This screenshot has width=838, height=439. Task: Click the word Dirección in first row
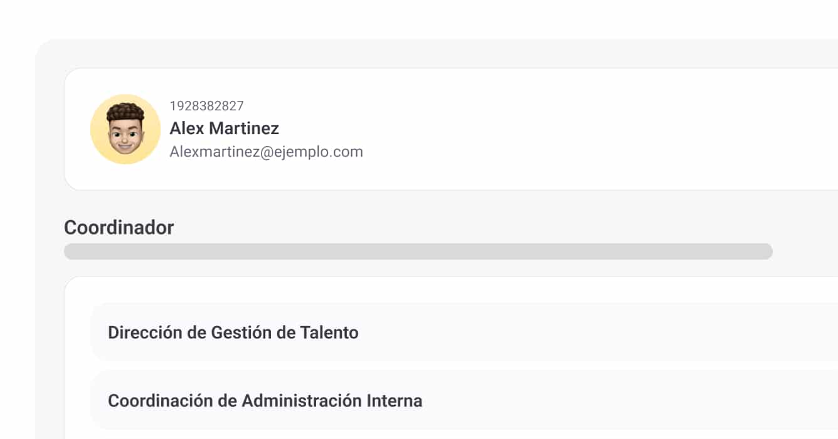[x=144, y=332]
